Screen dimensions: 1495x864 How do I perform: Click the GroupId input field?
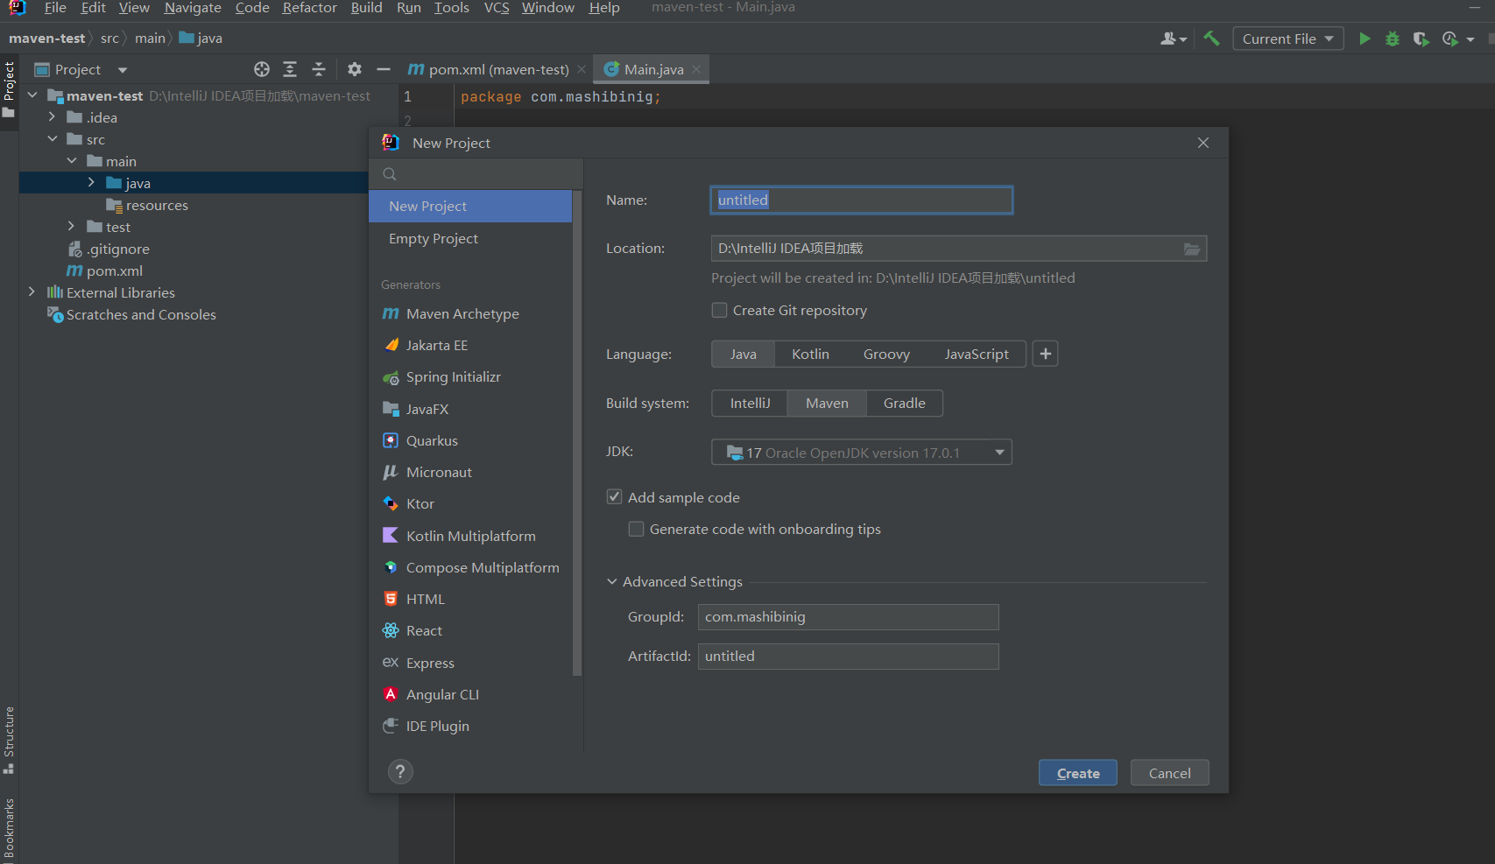pos(849,617)
